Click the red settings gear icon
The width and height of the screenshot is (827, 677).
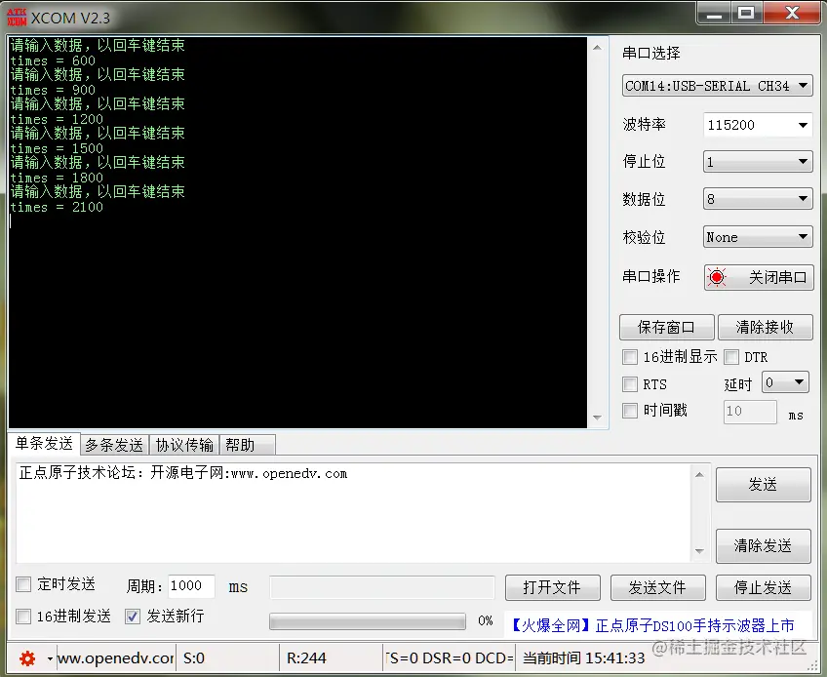pyautogui.click(x=27, y=658)
